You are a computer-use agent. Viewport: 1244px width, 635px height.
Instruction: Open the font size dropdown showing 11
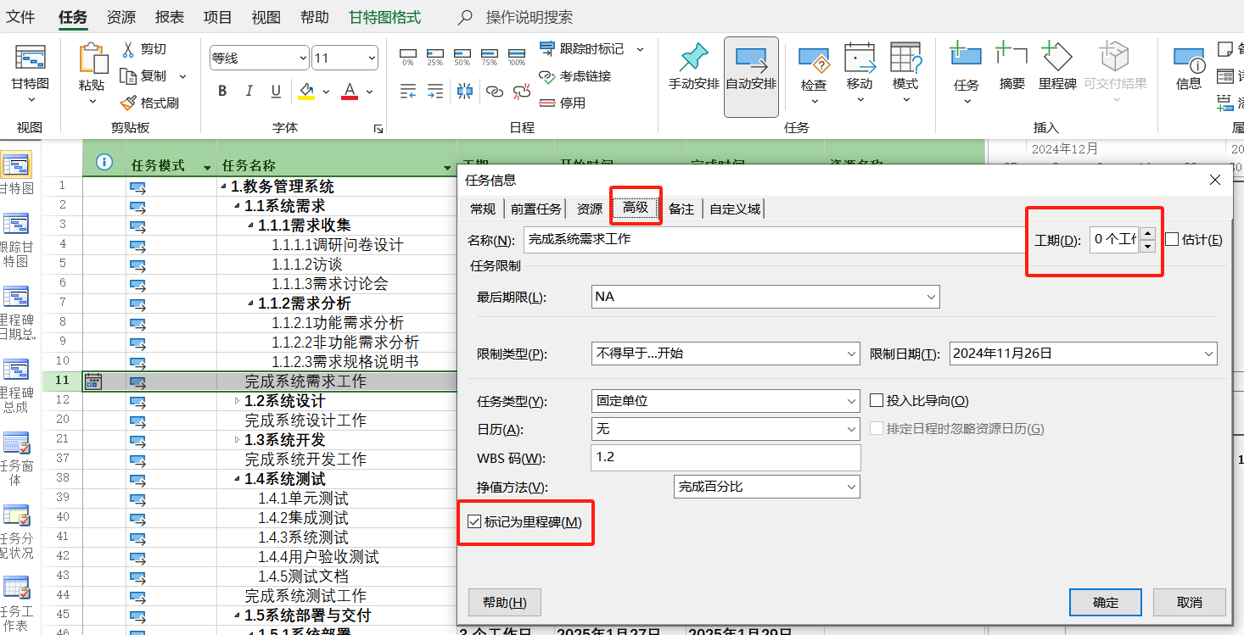click(371, 58)
